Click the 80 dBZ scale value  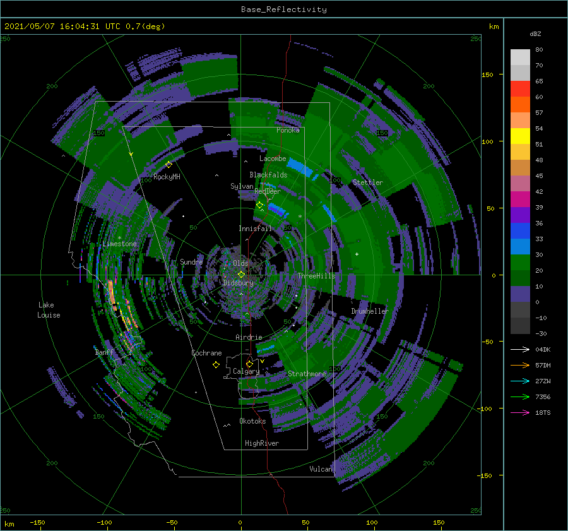(x=539, y=50)
